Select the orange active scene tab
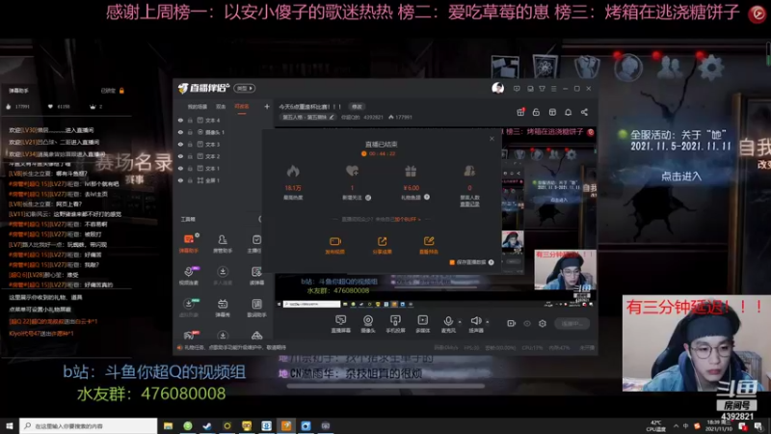Image resolution: width=771 pixels, height=434 pixels. pyautogui.click(x=242, y=107)
